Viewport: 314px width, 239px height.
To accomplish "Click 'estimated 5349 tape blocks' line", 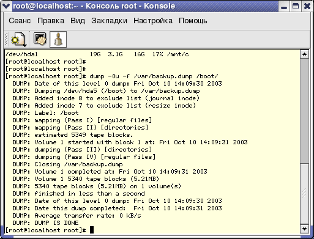I will [73, 135].
